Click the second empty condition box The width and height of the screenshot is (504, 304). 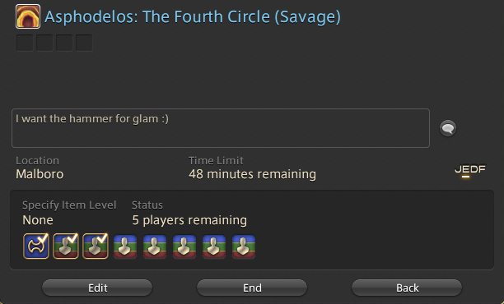(x=44, y=43)
